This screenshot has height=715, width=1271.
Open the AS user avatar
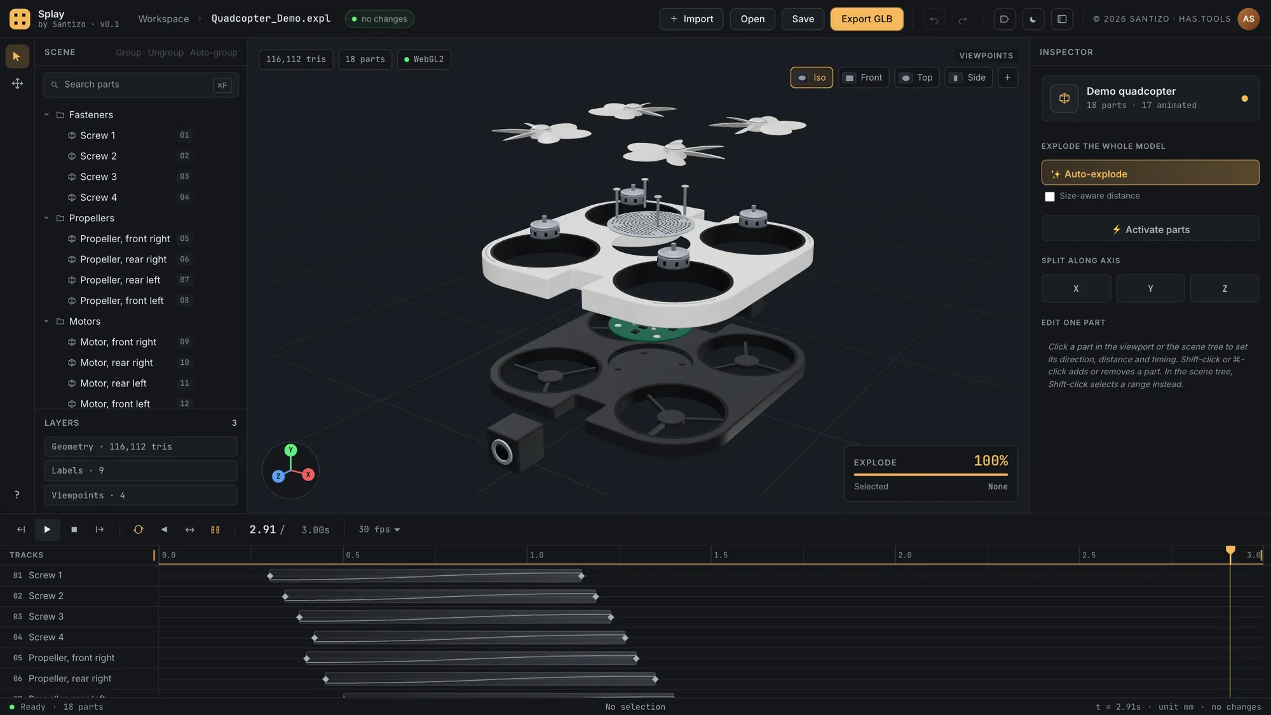point(1248,19)
